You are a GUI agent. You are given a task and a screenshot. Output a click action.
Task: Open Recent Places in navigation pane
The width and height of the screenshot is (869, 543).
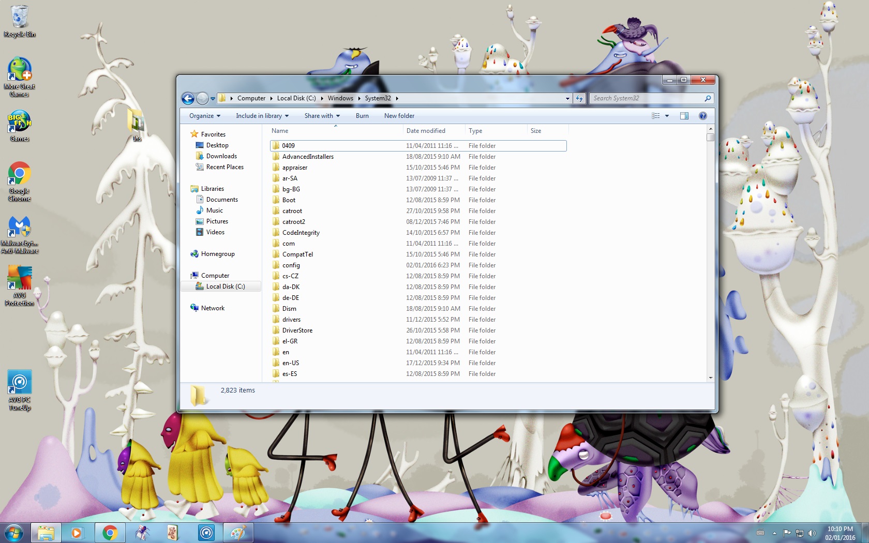click(224, 167)
